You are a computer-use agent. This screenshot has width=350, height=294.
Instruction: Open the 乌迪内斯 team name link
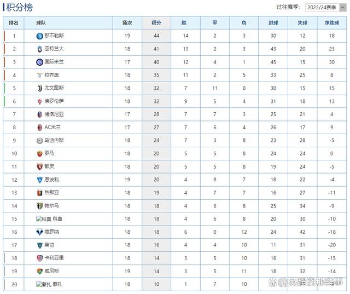54,140
